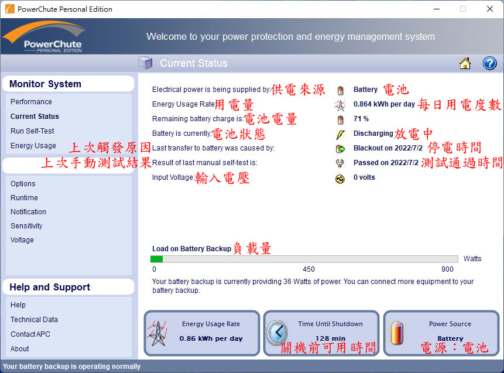
Task: Click the Power Source Battery card
Action: (x=441, y=333)
